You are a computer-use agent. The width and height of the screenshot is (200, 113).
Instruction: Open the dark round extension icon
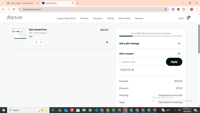(x=178, y=9)
